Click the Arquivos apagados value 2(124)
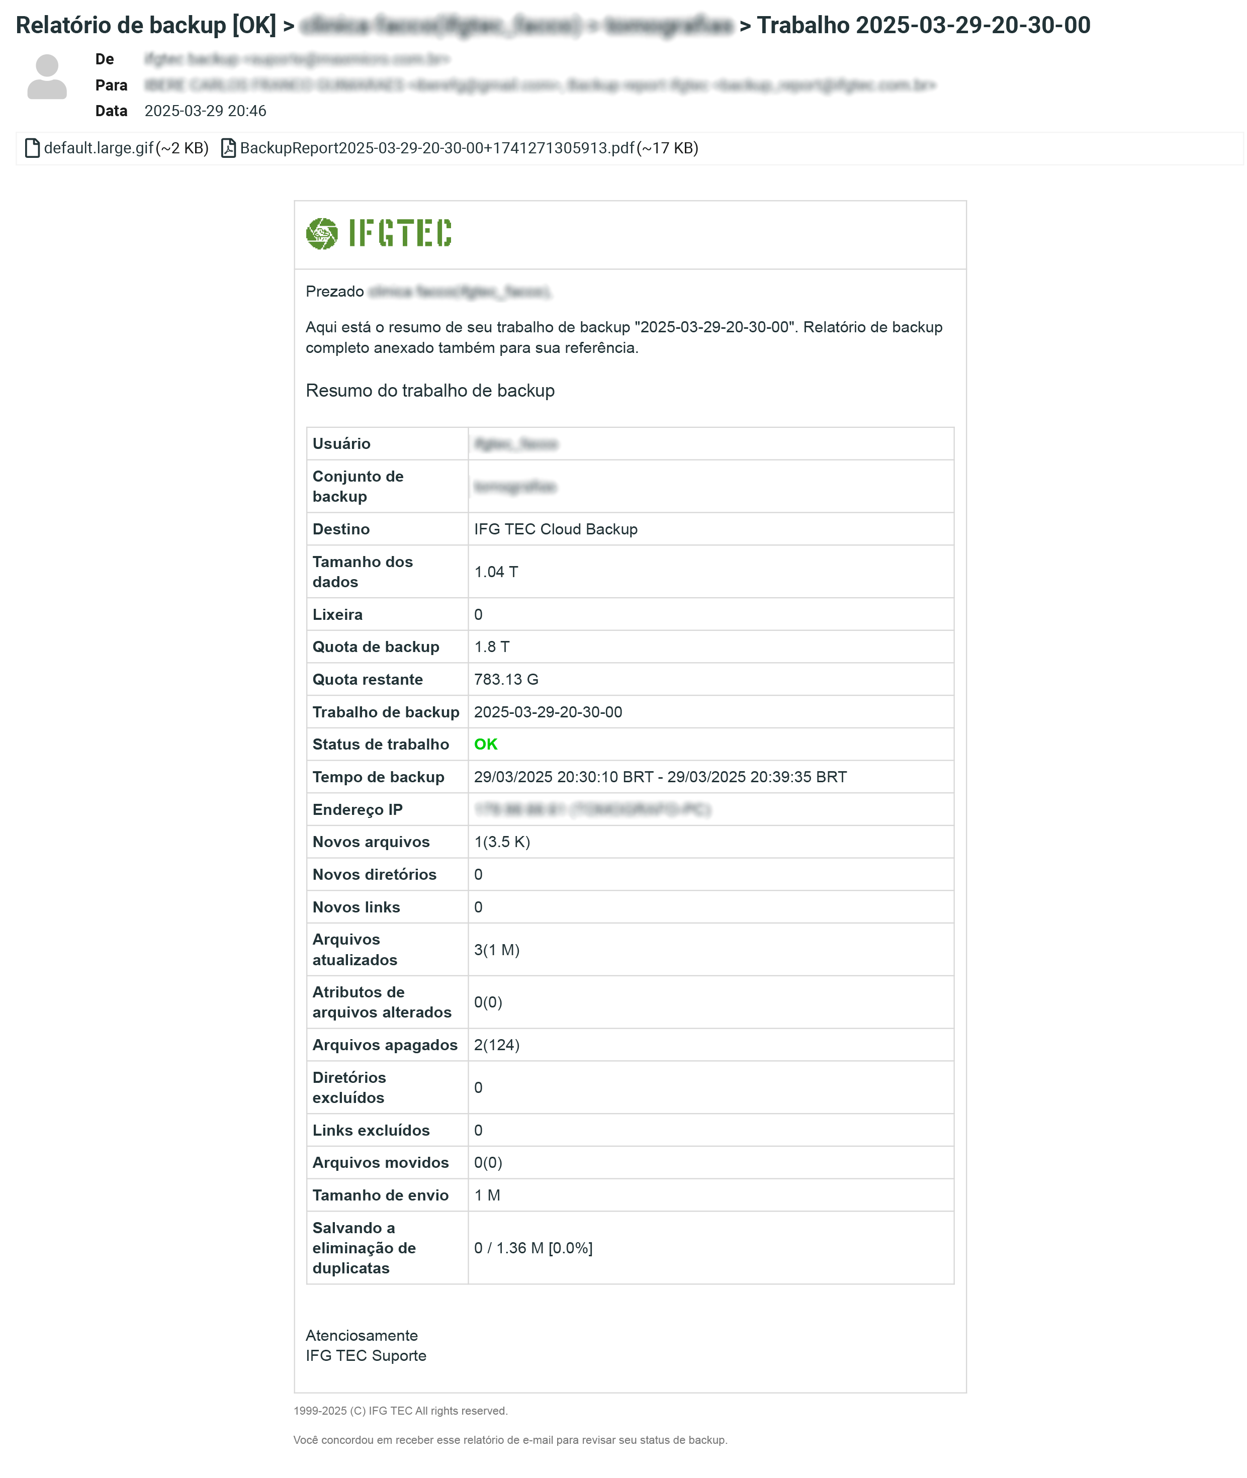The image size is (1247, 1478). (x=496, y=1045)
